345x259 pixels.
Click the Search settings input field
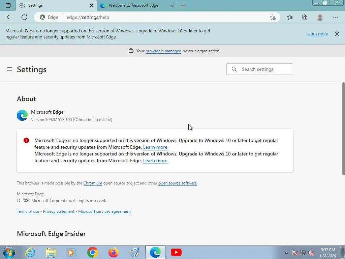pyautogui.click(x=260, y=69)
